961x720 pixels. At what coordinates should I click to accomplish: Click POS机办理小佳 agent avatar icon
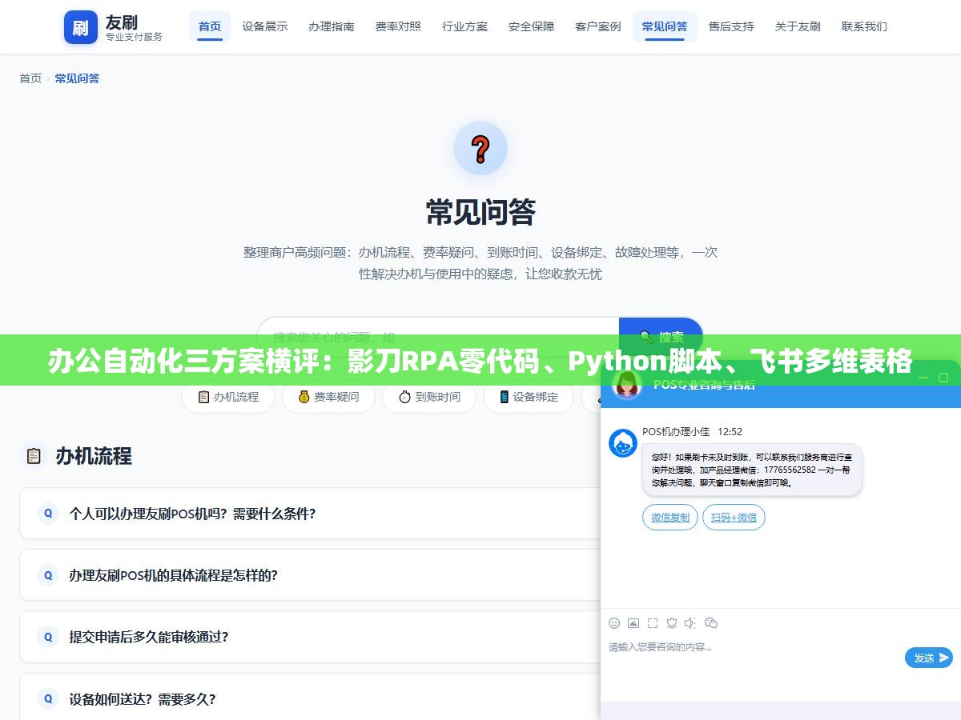click(623, 443)
